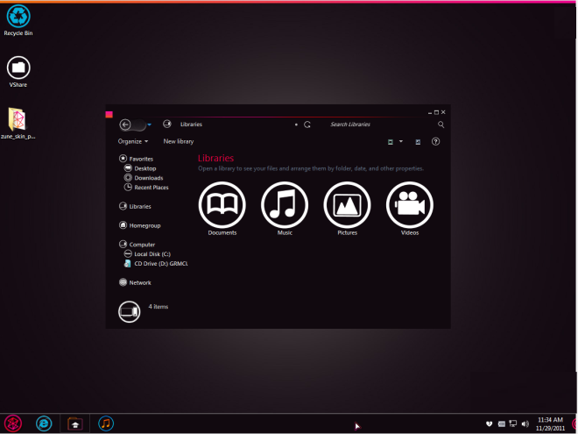Screen dimensions: 578x434
Task: Go back with the Explorer back arrow
Action: coord(125,125)
